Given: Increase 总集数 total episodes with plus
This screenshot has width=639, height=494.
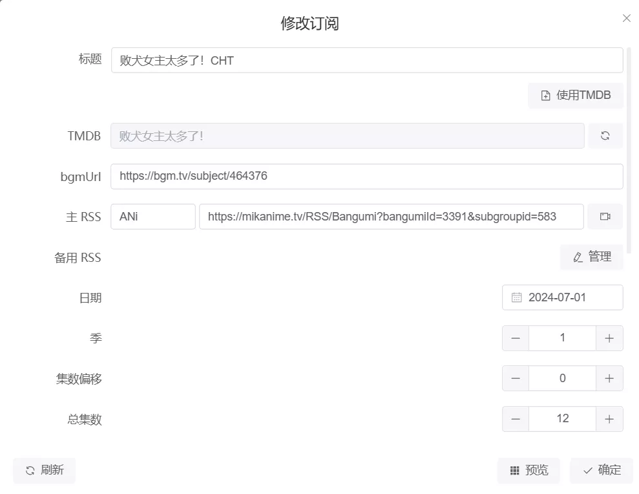Looking at the screenshot, I should pos(609,419).
